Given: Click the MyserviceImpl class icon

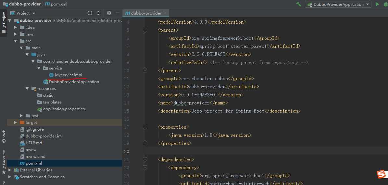Looking at the screenshot, I should (51, 75).
